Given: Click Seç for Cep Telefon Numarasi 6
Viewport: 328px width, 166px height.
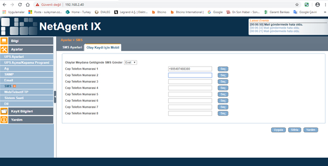Looking at the screenshot, I should tap(223, 101).
